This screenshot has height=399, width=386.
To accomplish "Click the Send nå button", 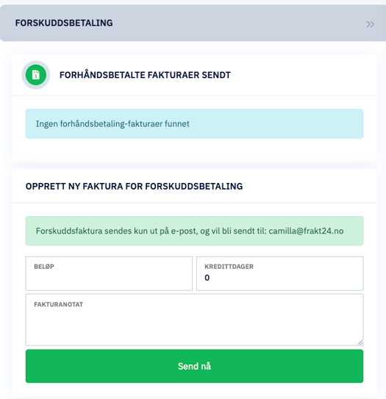I will tap(194, 366).
